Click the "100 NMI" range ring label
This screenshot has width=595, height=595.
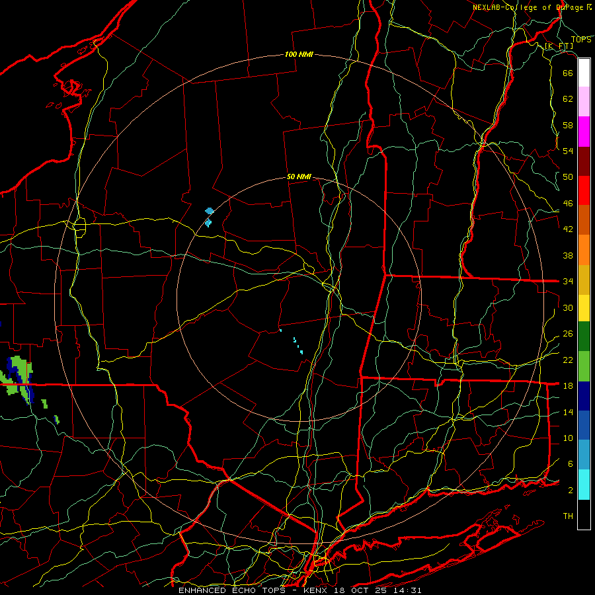[x=299, y=54]
